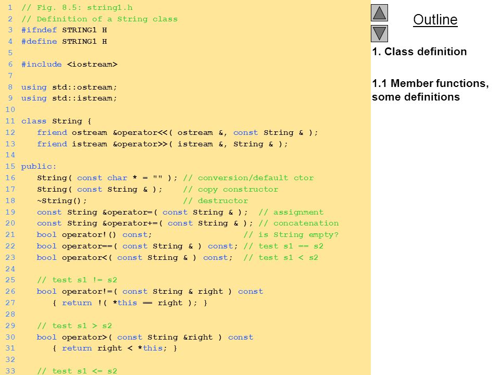This screenshot has width=500, height=375.
Task: Click 'String( const char * = "" );' declaration
Action: [107, 178]
